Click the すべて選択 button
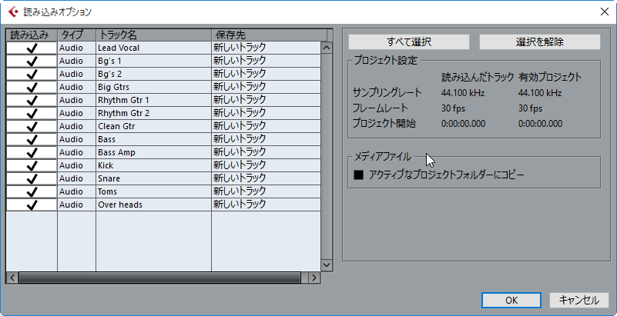The image size is (617, 316). coord(409,42)
